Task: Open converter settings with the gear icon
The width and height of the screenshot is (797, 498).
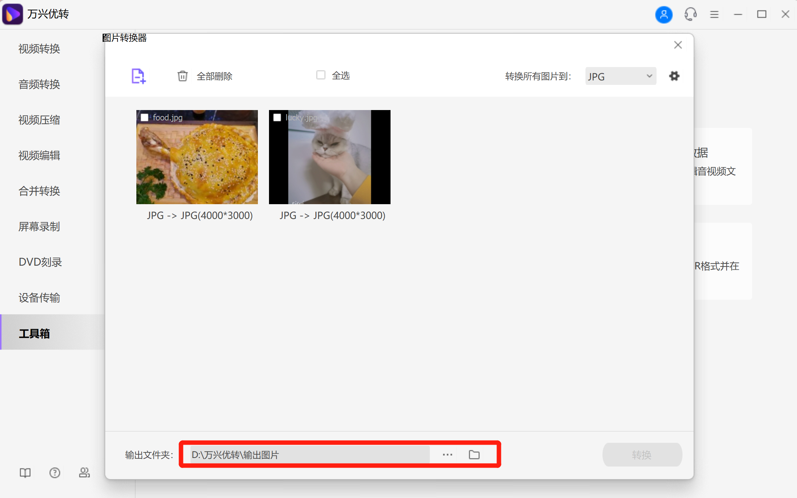Action: coord(674,76)
